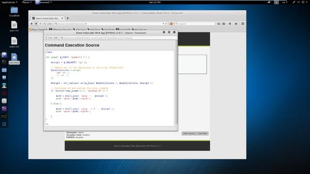Launch Iceweasel browser from the dock
Image resolution: width=310 pixels, height=174 pixels.
pos(4,55)
